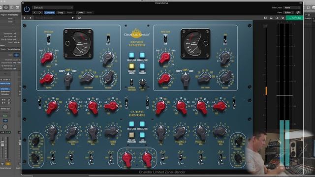Flip left channel top-right toggle switch
Image resolution: width=315 pixels, height=177 pixels.
[108, 39]
